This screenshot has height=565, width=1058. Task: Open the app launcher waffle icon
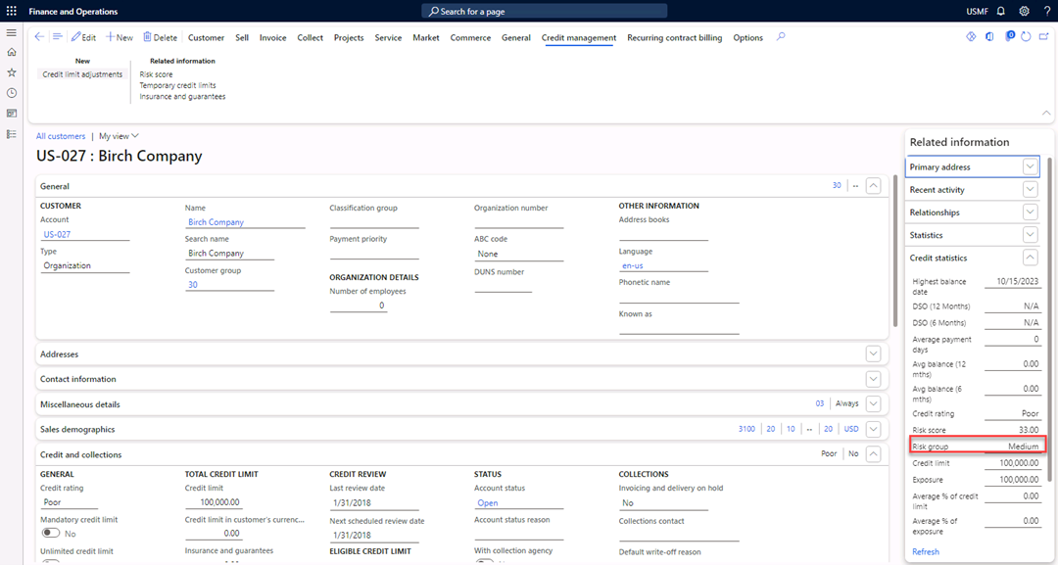12,11
